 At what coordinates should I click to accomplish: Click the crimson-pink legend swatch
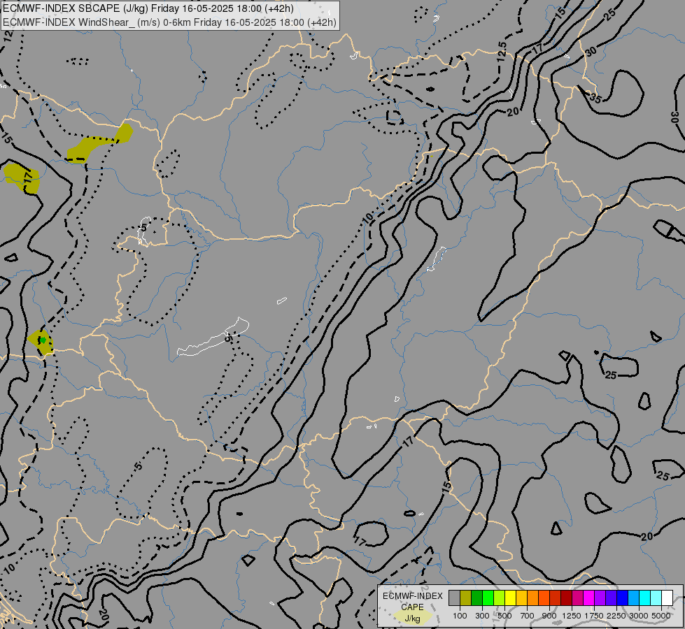tap(577, 598)
